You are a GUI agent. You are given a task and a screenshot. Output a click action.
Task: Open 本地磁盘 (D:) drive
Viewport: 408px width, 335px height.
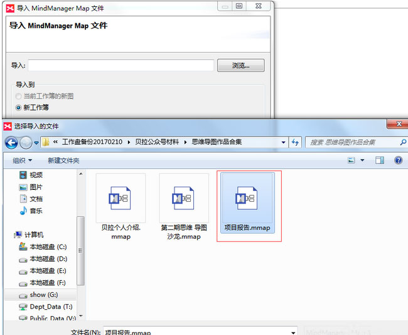(43, 259)
